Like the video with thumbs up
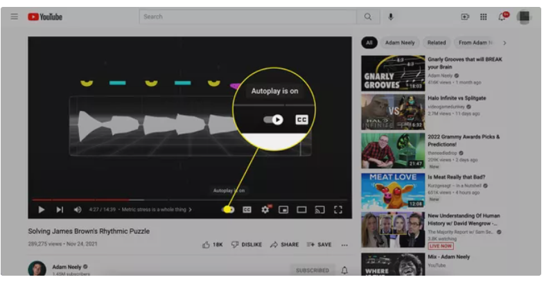The height and width of the screenshot is (284, 553). [x=213, y=245]
